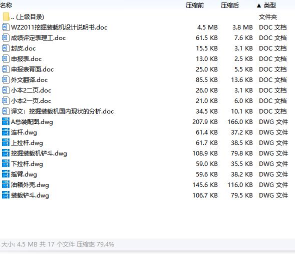Select file 成绩评定表理工.doc
The image size is (295, 254).
click(x=38, y=38)
